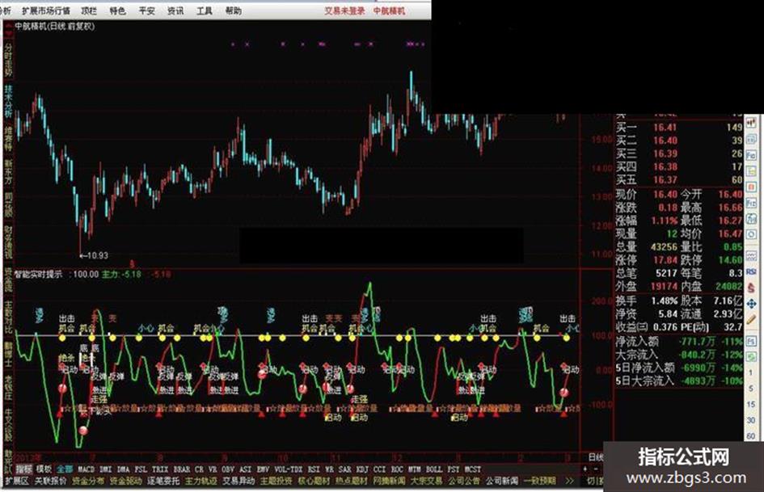Select the DMI indicator tab

(x=106, y=469)
